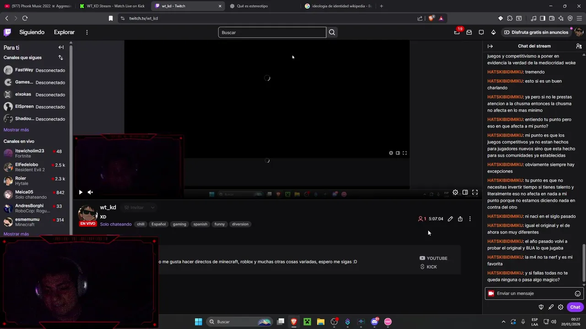Image resolution: width=586 pixels, height=329 pixels.
Task: Expand Mostrar más under followed channels
Action: (16, 130)
